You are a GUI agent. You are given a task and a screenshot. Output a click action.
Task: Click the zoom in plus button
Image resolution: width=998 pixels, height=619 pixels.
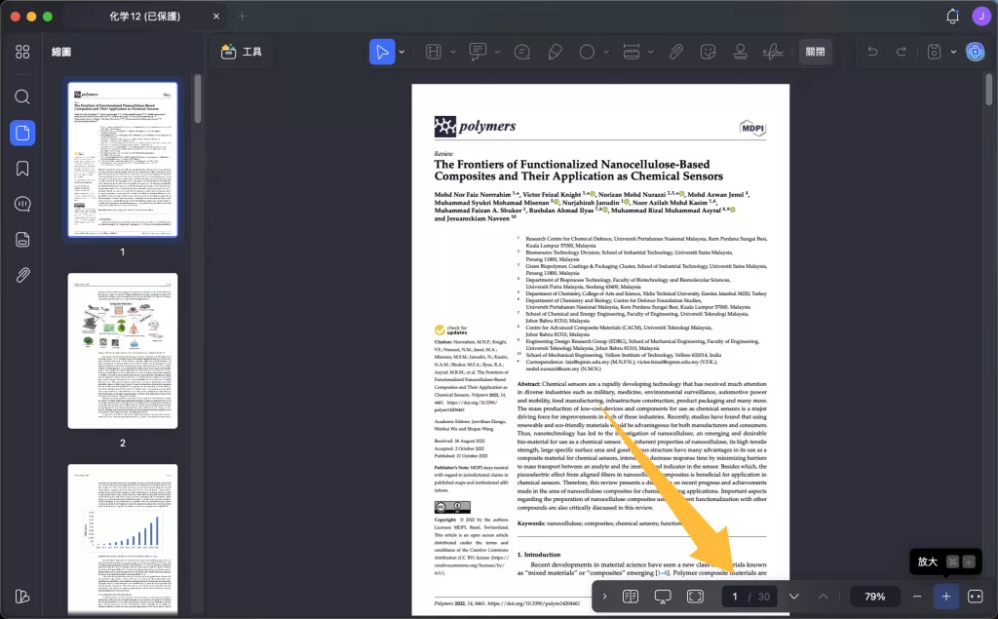pos(945,596)
